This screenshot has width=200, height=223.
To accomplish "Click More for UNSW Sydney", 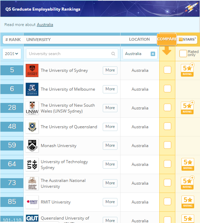I will tap(110, 108).
